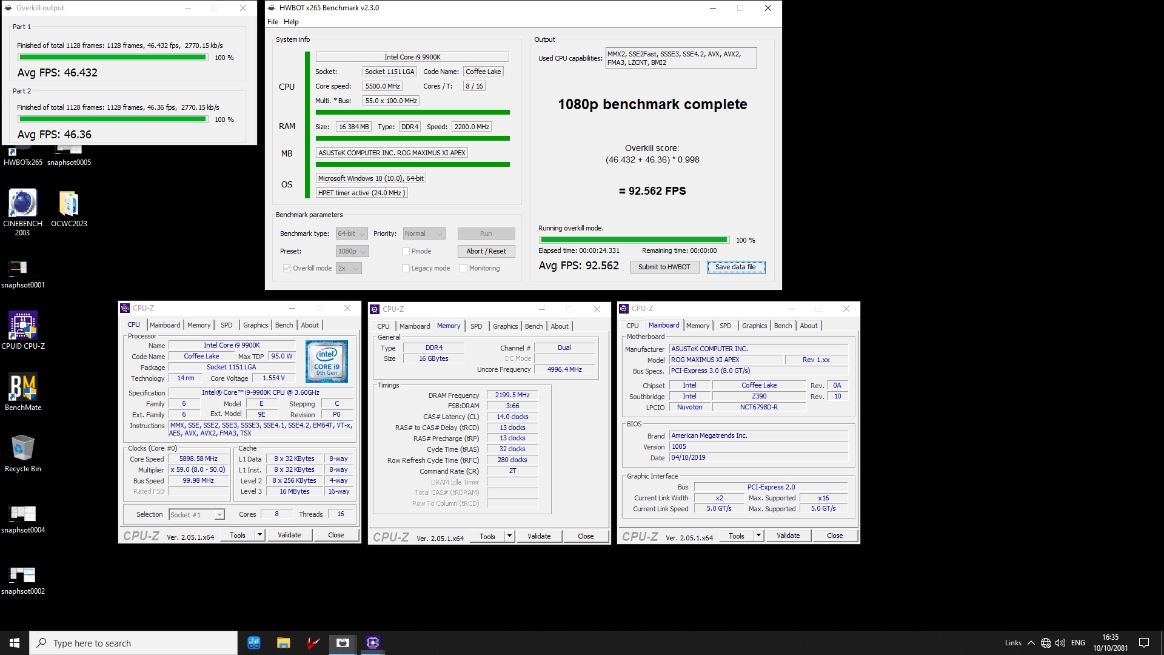Launch CINEBENCH 2003 desktop icon
The height and width of the screenshot is (655, 1164).
coord(22,212)
